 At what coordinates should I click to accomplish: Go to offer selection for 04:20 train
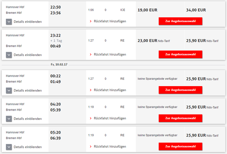tap(180, 118)
